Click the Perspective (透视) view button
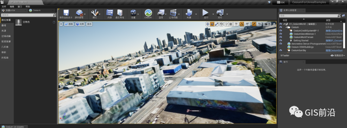Image resolution: width=347 pixels, height=128 pixels. (x=69, y=24)
